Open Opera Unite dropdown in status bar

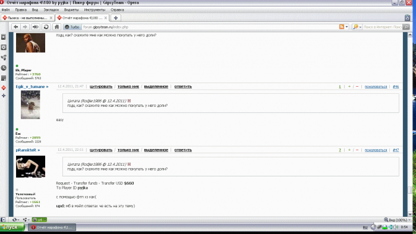click(x=26, y=220)
